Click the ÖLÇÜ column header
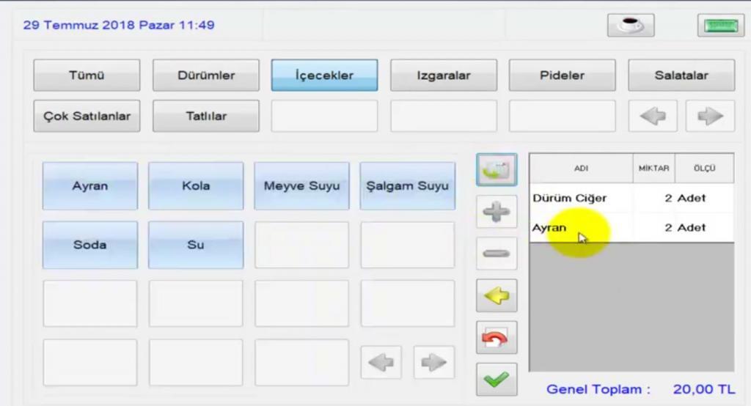Image resolution: width=751 pixels, height=406 pixels. click(704, 168)
